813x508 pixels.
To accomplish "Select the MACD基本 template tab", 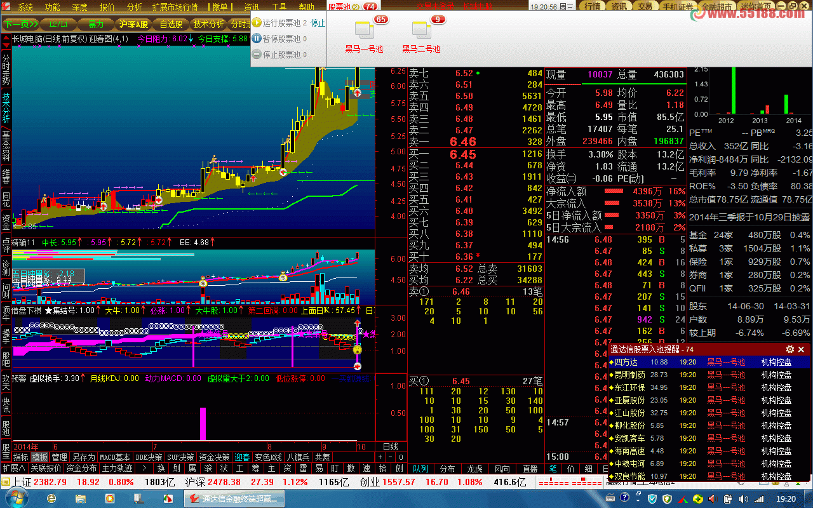I will tap(115, 457).
